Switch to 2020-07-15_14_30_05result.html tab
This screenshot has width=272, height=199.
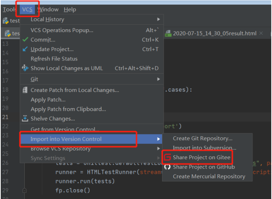click(x=215, y=33)
